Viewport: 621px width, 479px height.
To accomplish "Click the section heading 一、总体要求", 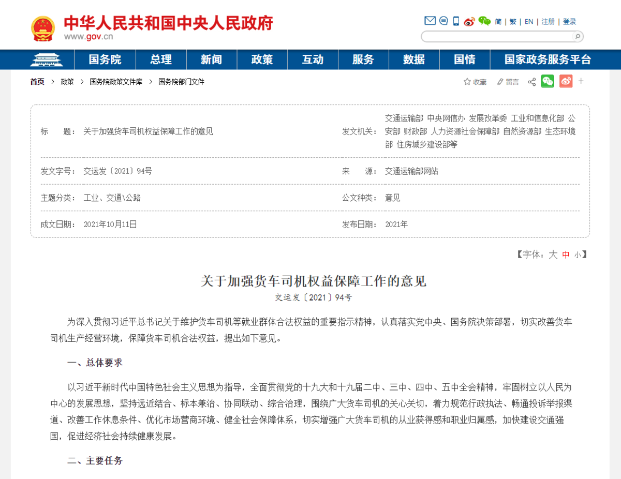I will pyautogui.click(x=95, y=363).
